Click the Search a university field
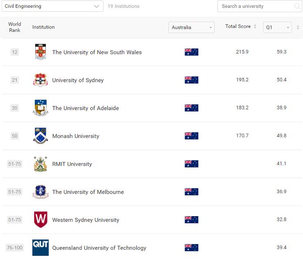 pyautogui.click(x=255, y=7)
